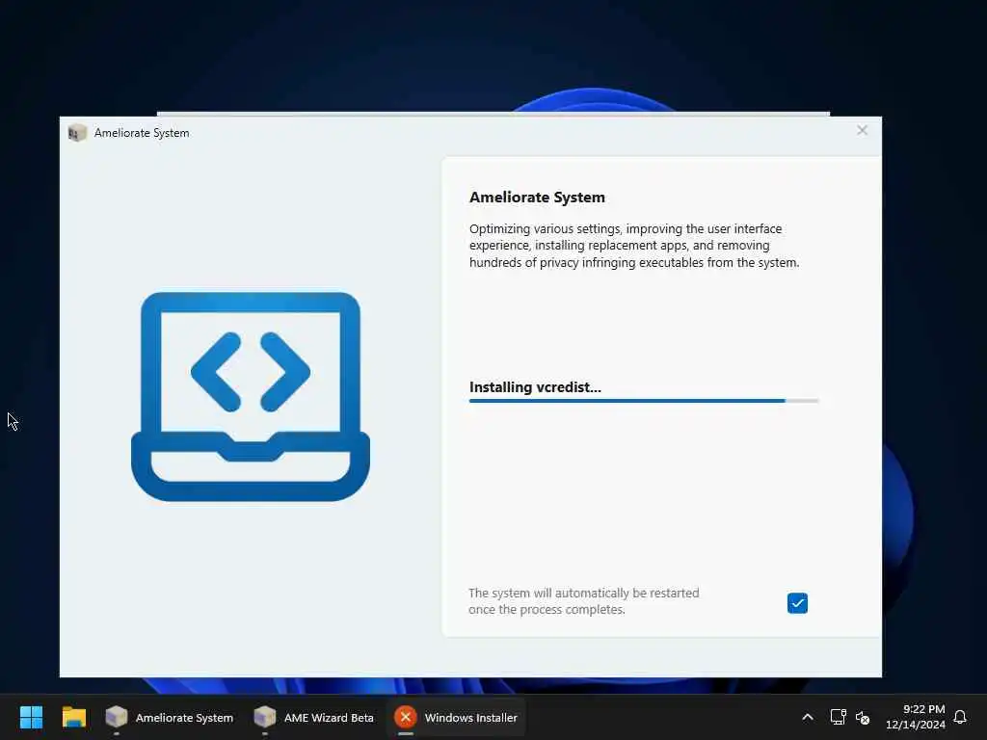This screenshot has width=987, height=740.
Task: Switch to AME Wizard Beta taskbar app
Action: click(313, 717)
